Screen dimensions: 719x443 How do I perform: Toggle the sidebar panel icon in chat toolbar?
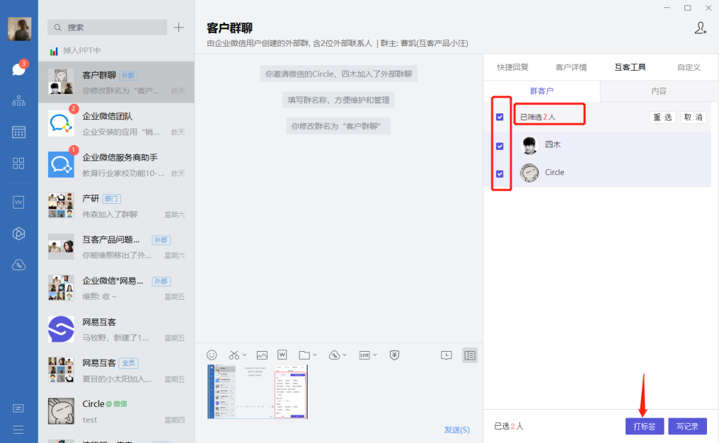click(x=469, y=355)
